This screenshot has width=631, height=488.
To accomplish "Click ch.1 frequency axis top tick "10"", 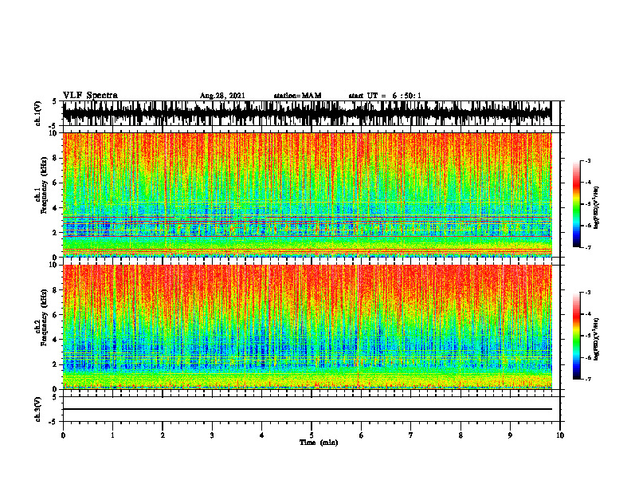I will click(54, 134).
